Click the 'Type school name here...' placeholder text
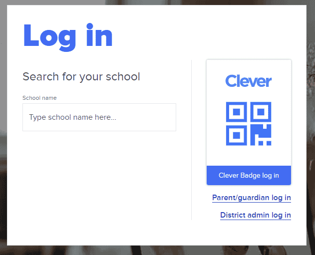The width and height of the screenshot is (315, 255). [x=73, y=117]
